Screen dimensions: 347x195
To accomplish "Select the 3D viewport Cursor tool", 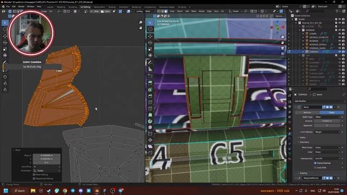I will pos(150,29).
